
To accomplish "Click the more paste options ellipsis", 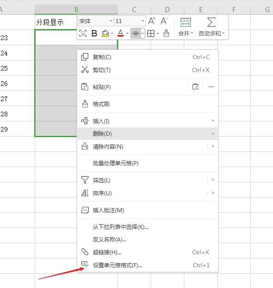I will click(211, 87).
